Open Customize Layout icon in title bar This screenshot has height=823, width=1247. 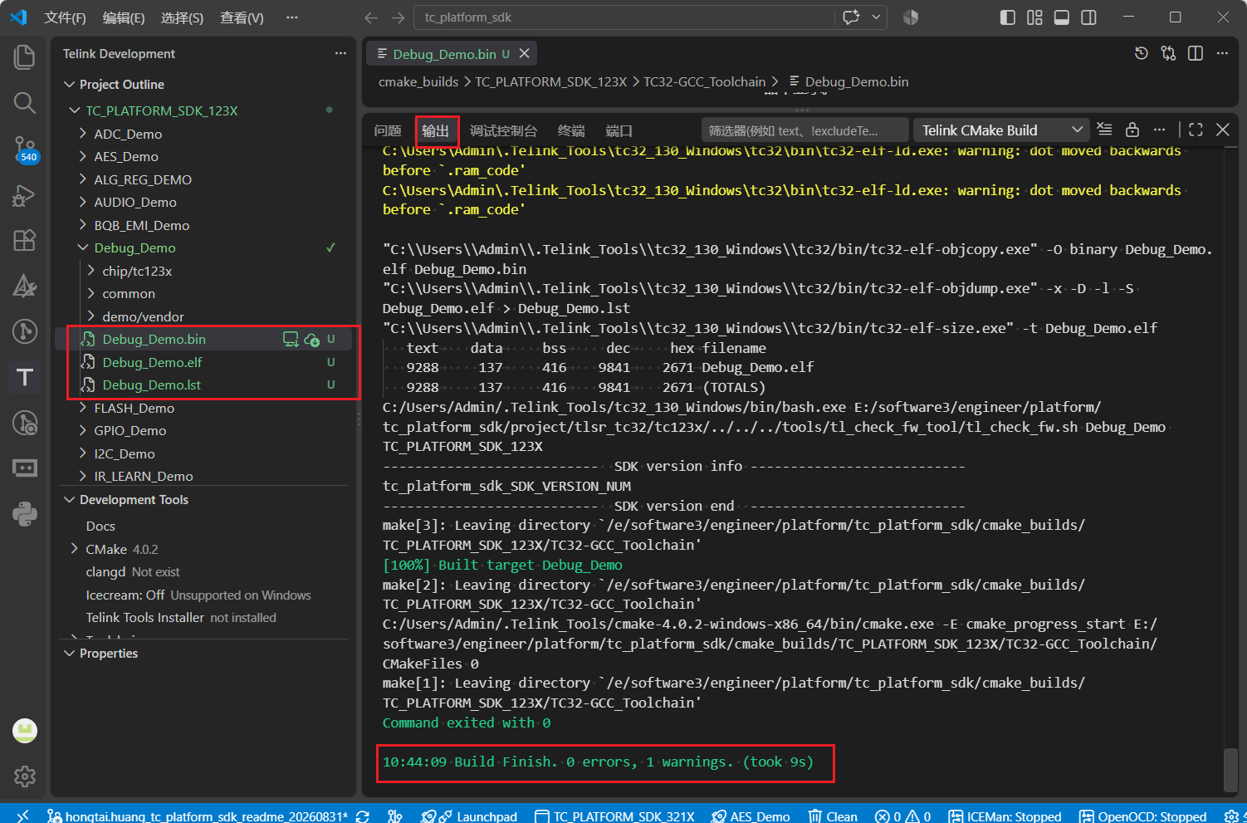tap(1034, 17)
